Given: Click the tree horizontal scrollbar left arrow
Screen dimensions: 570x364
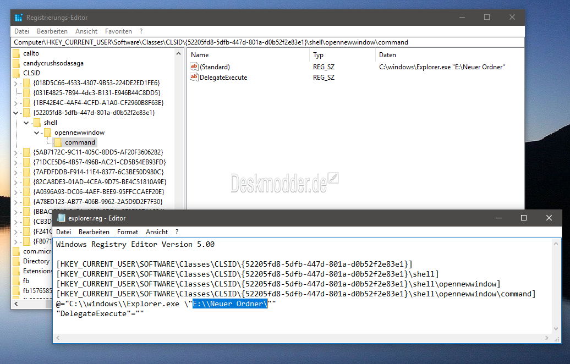Looking at the screenshot, I should (15, 304).
